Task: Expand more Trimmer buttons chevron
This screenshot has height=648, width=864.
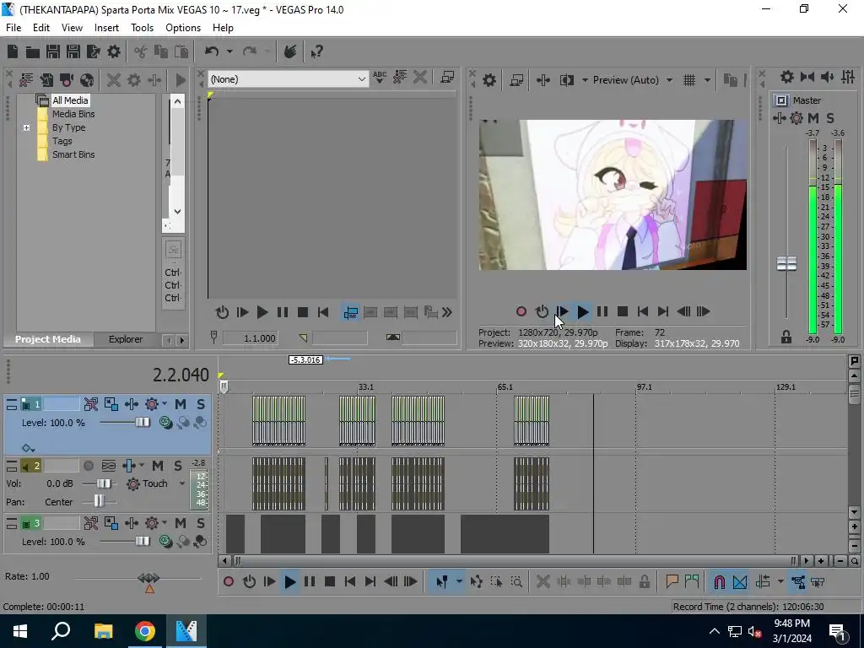Action: [447, 312]
